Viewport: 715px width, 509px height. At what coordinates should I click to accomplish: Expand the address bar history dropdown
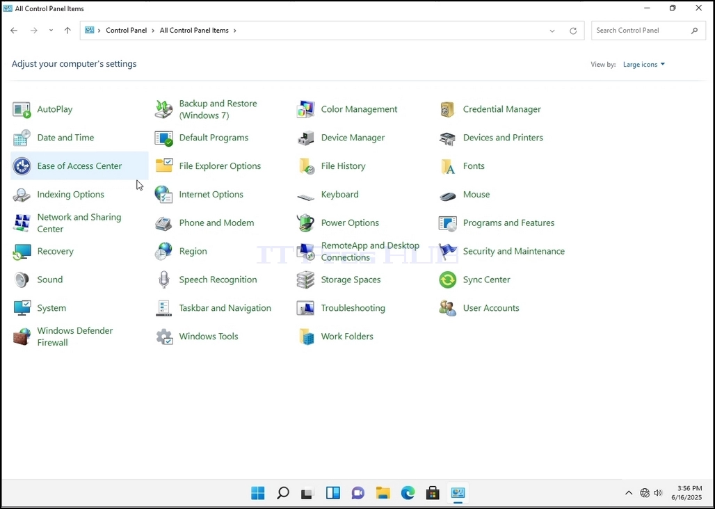pos(552,31)
